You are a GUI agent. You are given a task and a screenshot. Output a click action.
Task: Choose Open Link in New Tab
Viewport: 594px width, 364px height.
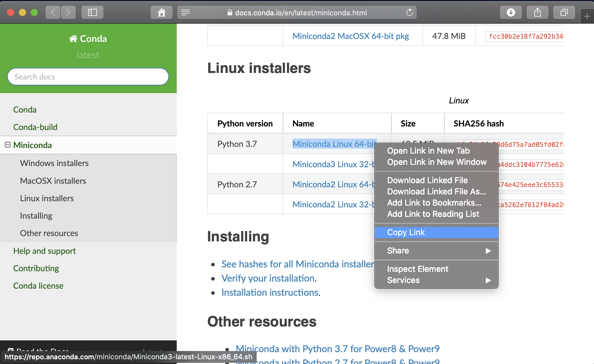[436, 151]
